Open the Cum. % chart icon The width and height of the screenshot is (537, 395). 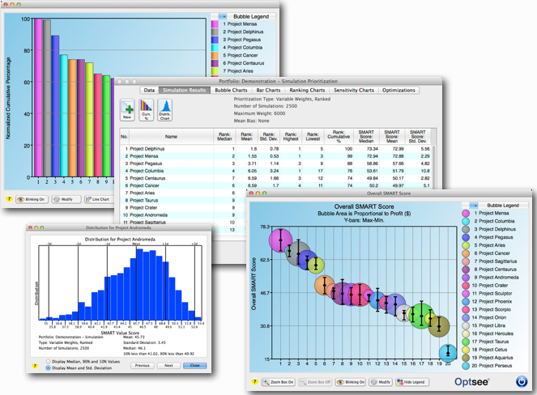click(146, 109)
